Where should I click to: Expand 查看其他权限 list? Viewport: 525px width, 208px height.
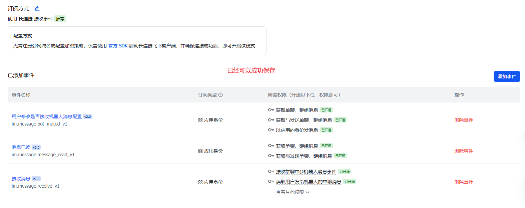pos(293,192)
